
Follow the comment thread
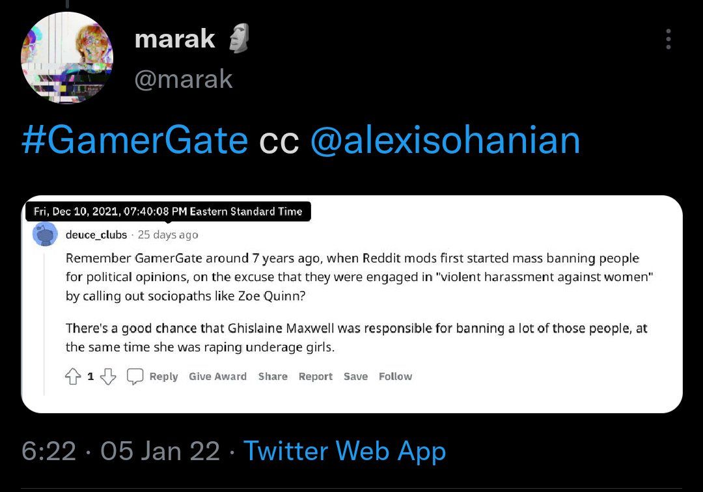click(x=396, y=376)
